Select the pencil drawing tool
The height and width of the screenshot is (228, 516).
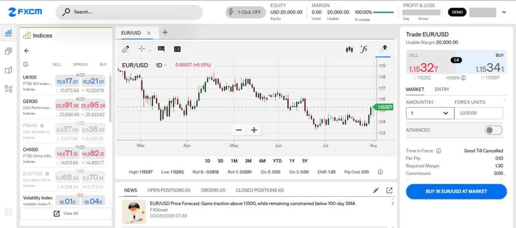tap(125, 49)
